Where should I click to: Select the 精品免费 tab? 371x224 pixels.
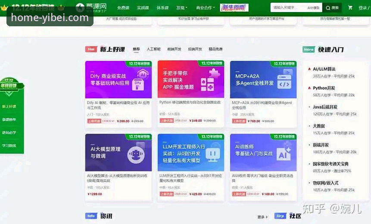(215, 49)
